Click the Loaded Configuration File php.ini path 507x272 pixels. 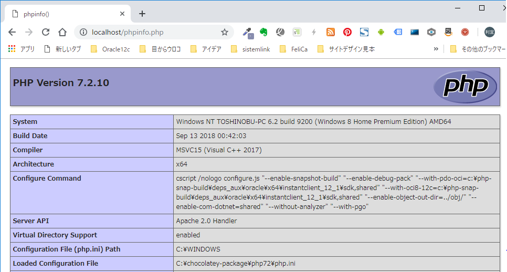[x=235, y=264]
